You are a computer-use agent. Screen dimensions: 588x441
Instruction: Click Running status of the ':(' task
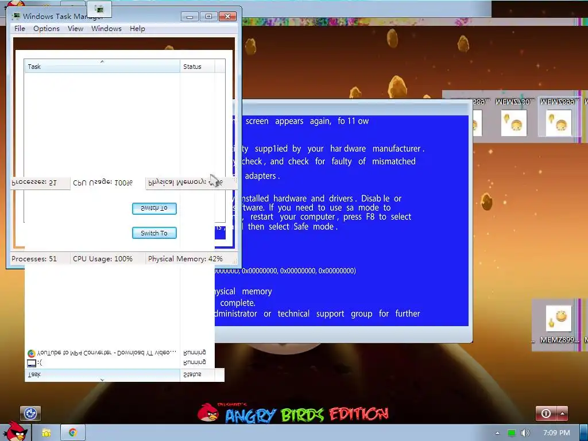[x=194, y=363]
